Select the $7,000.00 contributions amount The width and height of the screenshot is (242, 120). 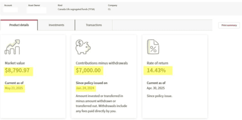point(88,70)
